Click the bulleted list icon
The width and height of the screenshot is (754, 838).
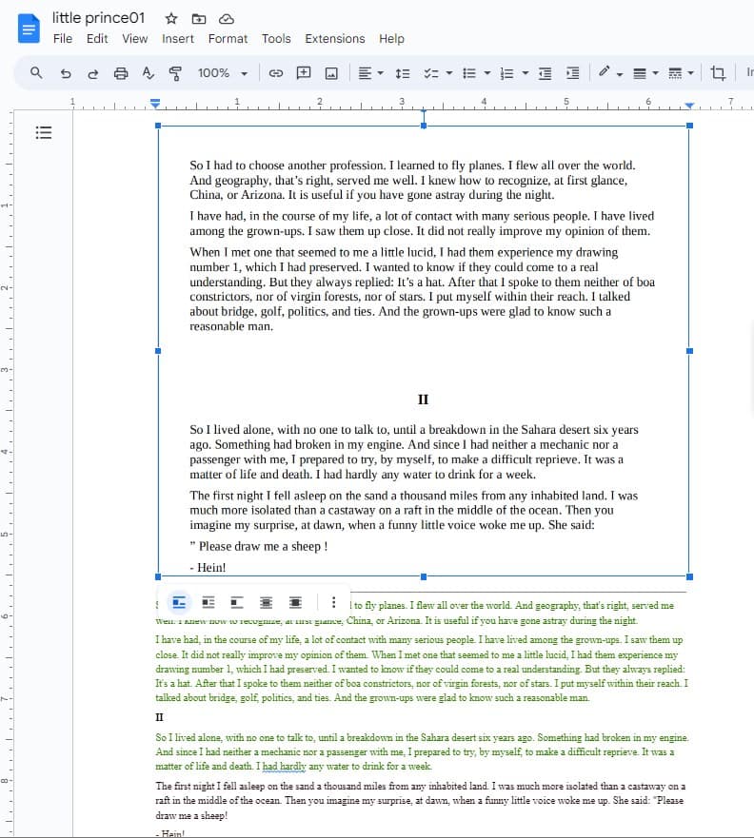coord(469,73)
